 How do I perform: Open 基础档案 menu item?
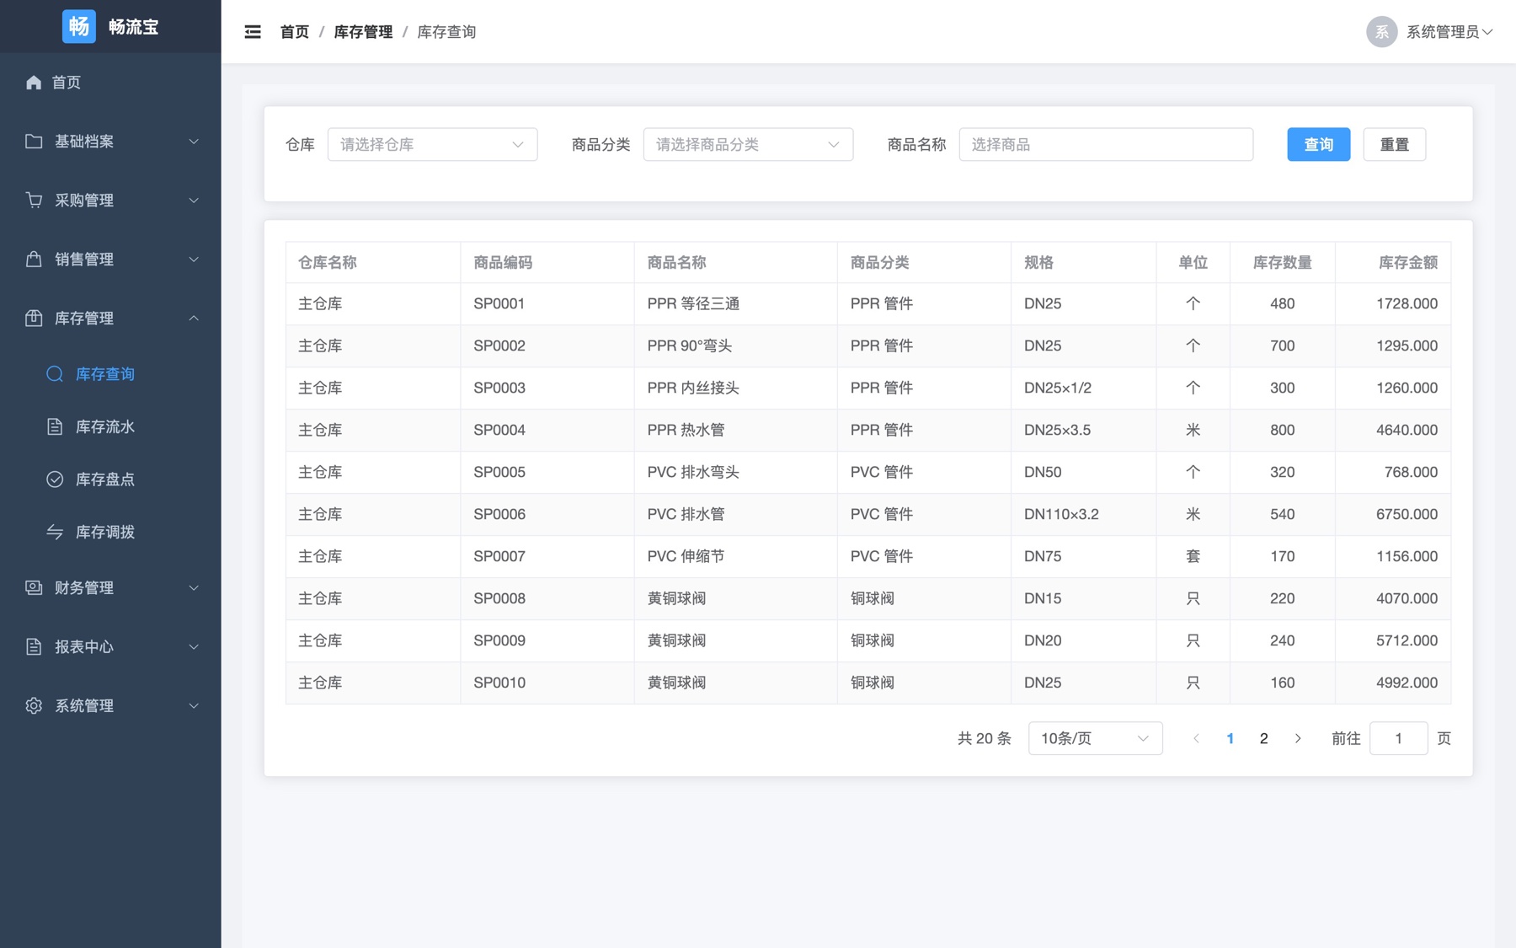point(110,142)
